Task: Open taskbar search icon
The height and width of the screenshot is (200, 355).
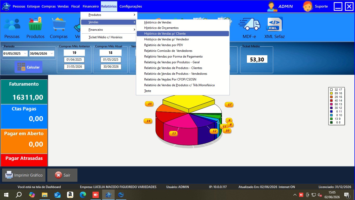Action: click(19, 195)
